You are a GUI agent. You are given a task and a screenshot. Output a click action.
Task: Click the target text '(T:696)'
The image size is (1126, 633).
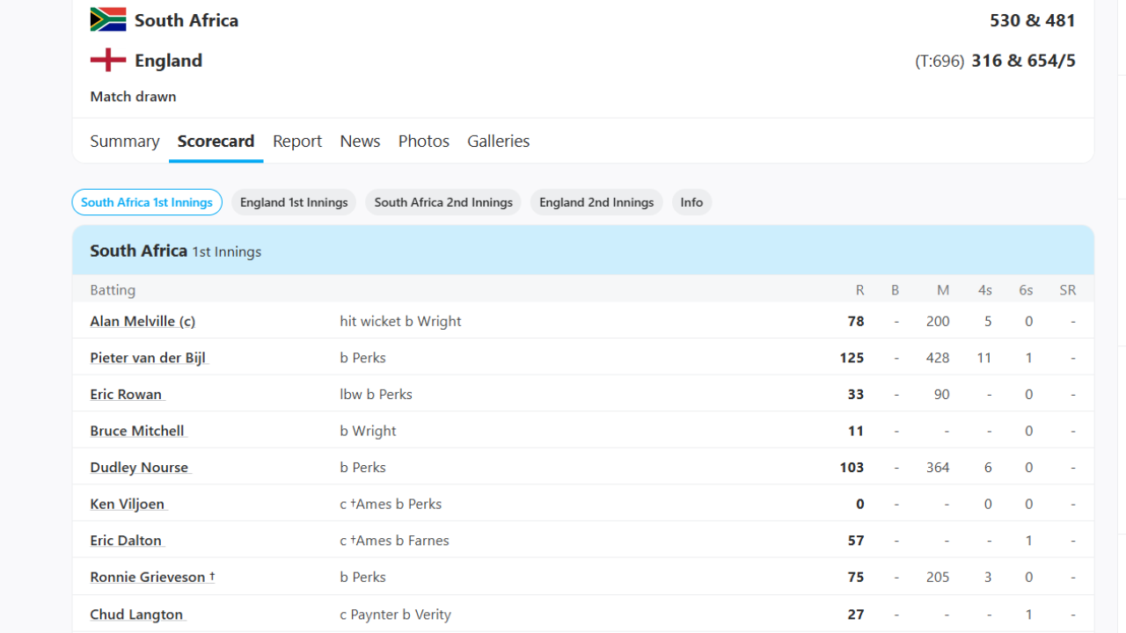coord(940,62)
